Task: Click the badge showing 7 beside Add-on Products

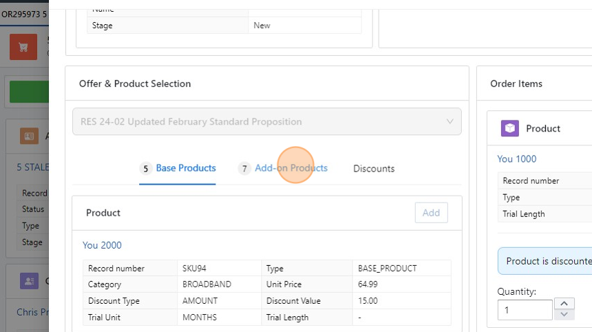Action: pyautogui.click(x=244, y=169)
